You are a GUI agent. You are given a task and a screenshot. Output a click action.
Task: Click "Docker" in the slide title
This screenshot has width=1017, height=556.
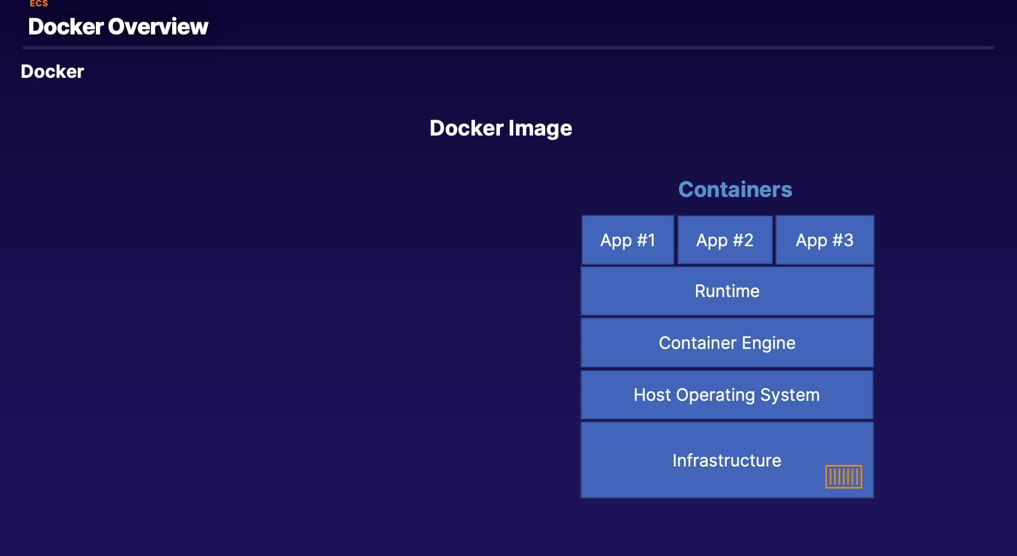(x=66, y=27)
